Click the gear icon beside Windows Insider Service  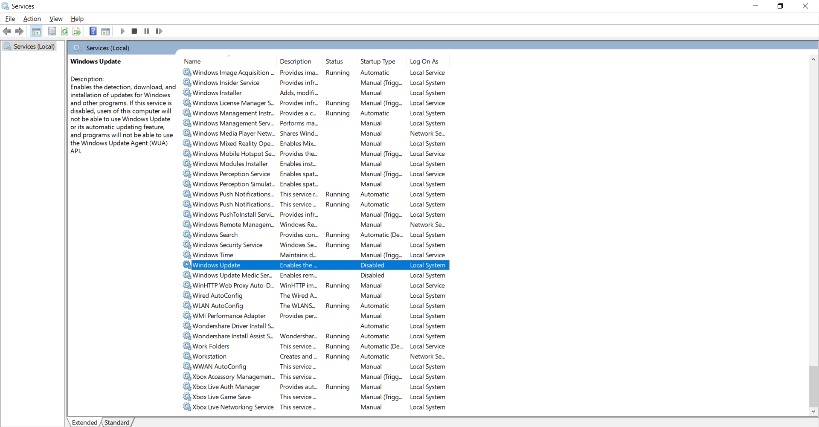[x=187, y=82]
